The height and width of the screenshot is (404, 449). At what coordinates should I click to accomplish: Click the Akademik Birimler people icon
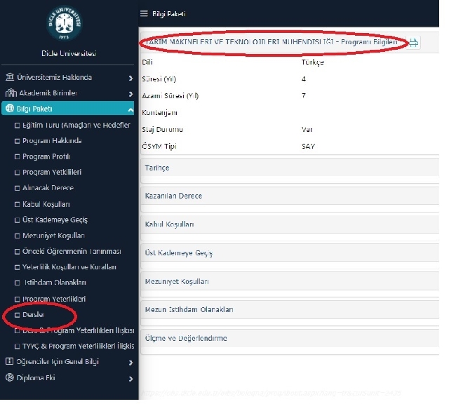pos(11,93)
